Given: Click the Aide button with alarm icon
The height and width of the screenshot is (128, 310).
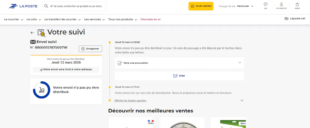Looking at the screenshot, I should [179, 76].
